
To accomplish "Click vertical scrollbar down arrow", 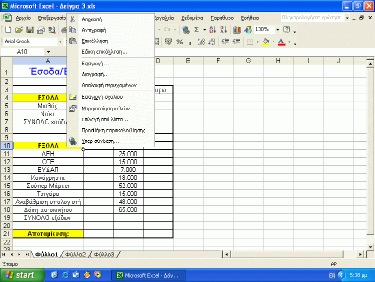I will [x=370, y=247].
